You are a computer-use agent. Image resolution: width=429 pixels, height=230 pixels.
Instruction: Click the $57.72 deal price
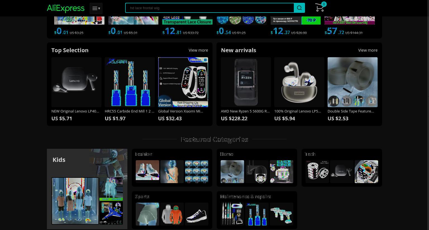(334, 31)
